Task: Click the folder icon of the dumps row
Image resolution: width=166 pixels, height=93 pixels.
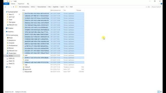Action: 23,60
